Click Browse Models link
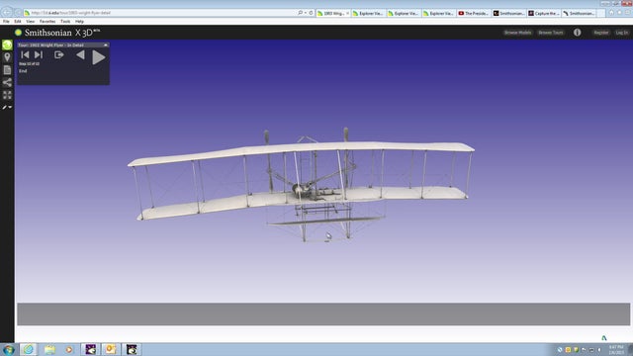 click(x=517, y=33)
